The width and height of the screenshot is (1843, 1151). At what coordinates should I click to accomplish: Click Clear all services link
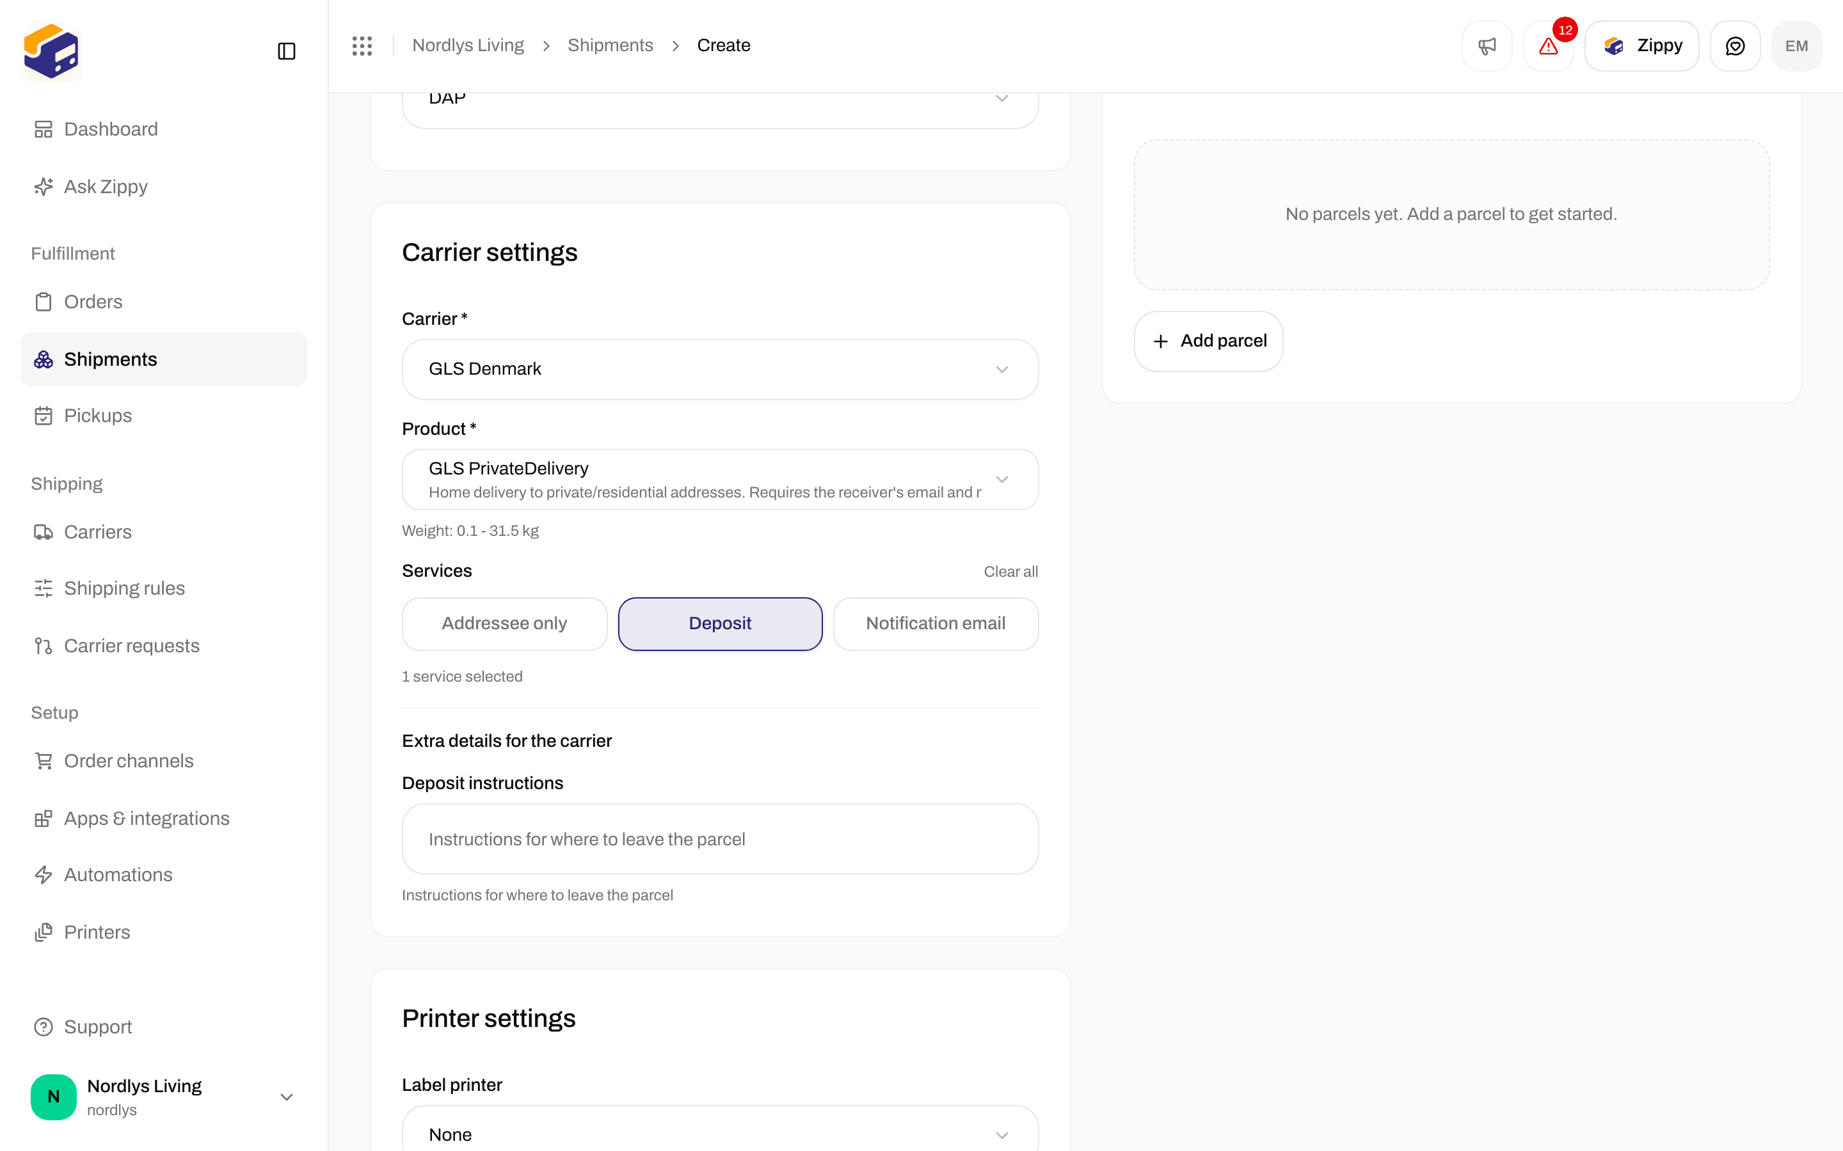[1010, 572]
